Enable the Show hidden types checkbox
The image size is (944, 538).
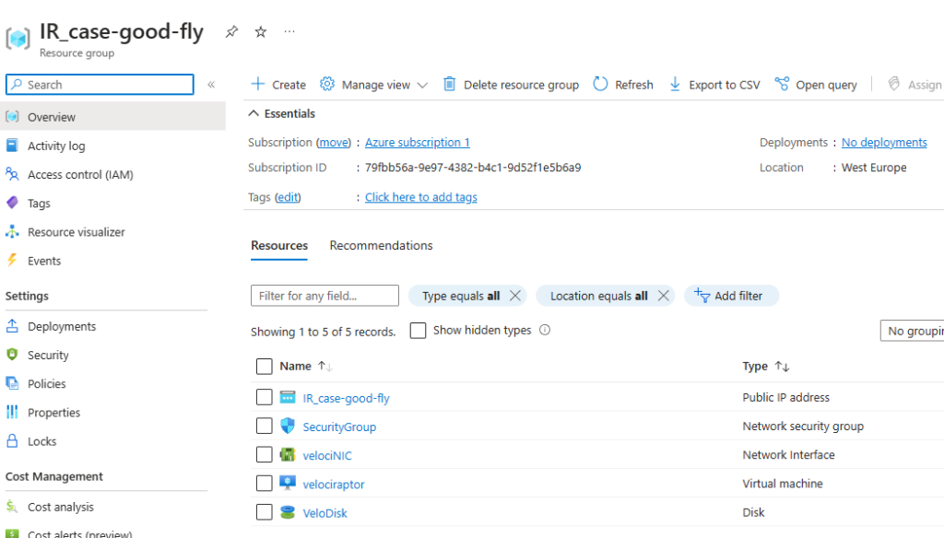pyautogui.click(x=418, y=331)
